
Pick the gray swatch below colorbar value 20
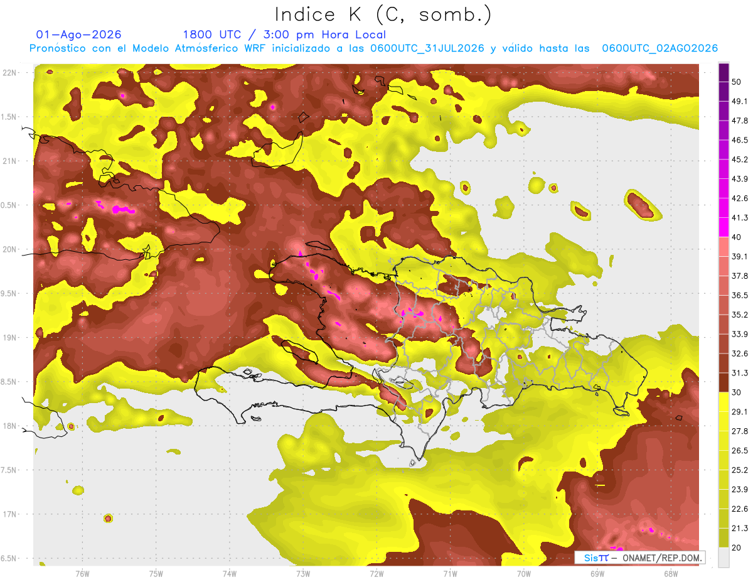[x=724, y=558]
